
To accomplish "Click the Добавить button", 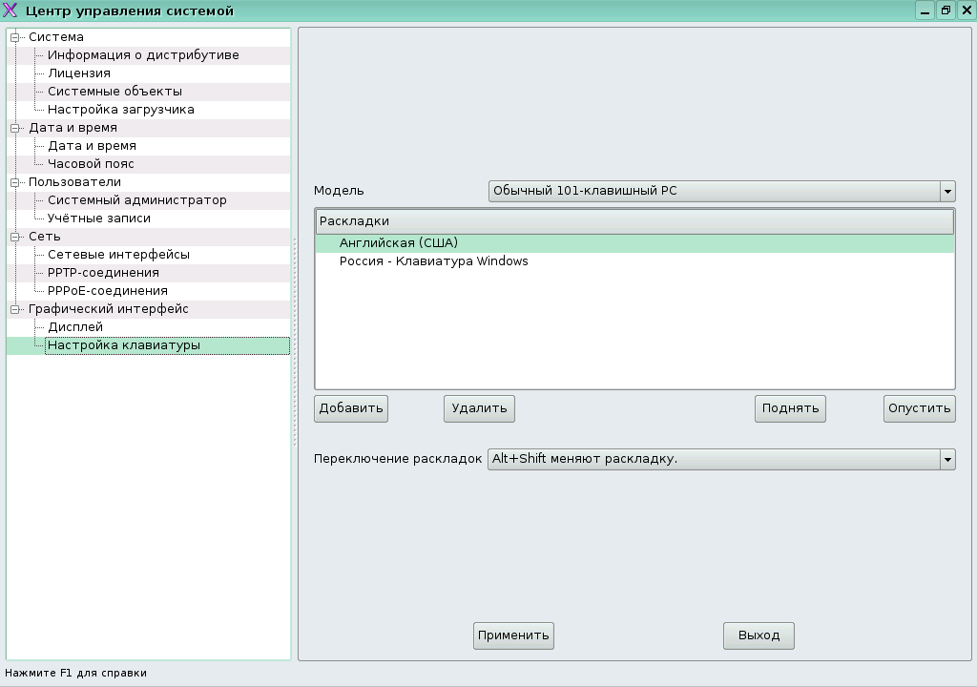I will pyautogui.click(x=351, y=408).
